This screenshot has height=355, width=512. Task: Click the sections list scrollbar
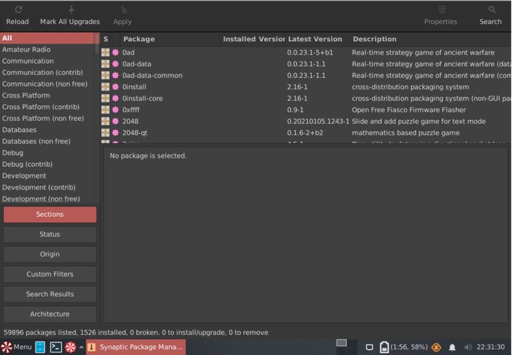pos(97,43)
